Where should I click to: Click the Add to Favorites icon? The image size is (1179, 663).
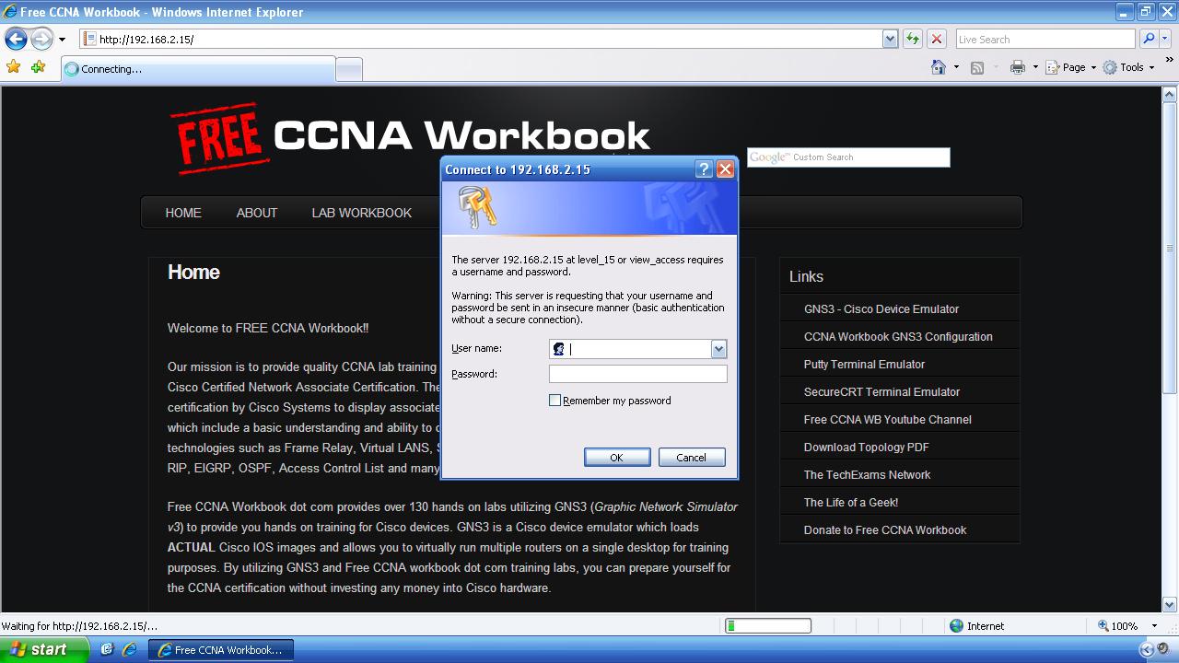[38, 67]
